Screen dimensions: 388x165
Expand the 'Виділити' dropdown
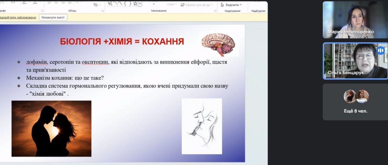(231, 5)
